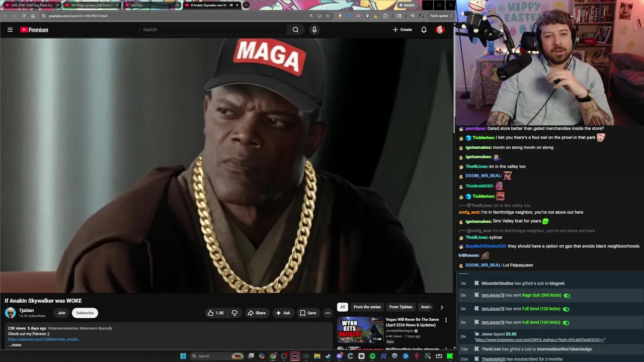
Task: Click the video player to pause
Action: click(x=226, y=166)
